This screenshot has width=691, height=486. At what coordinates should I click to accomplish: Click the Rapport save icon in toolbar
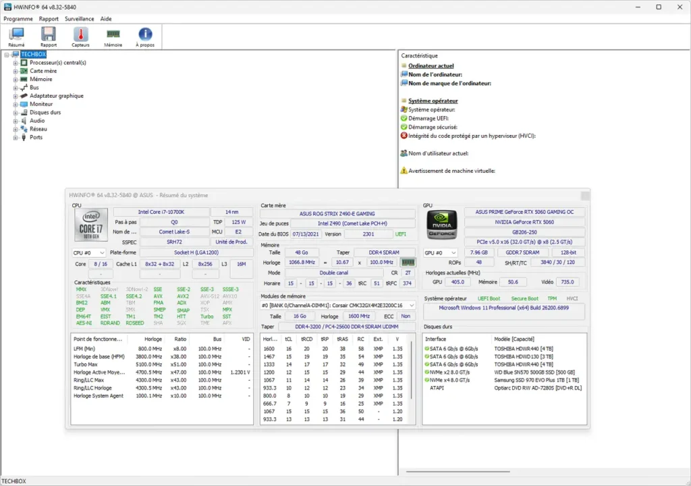click(49, 36)
